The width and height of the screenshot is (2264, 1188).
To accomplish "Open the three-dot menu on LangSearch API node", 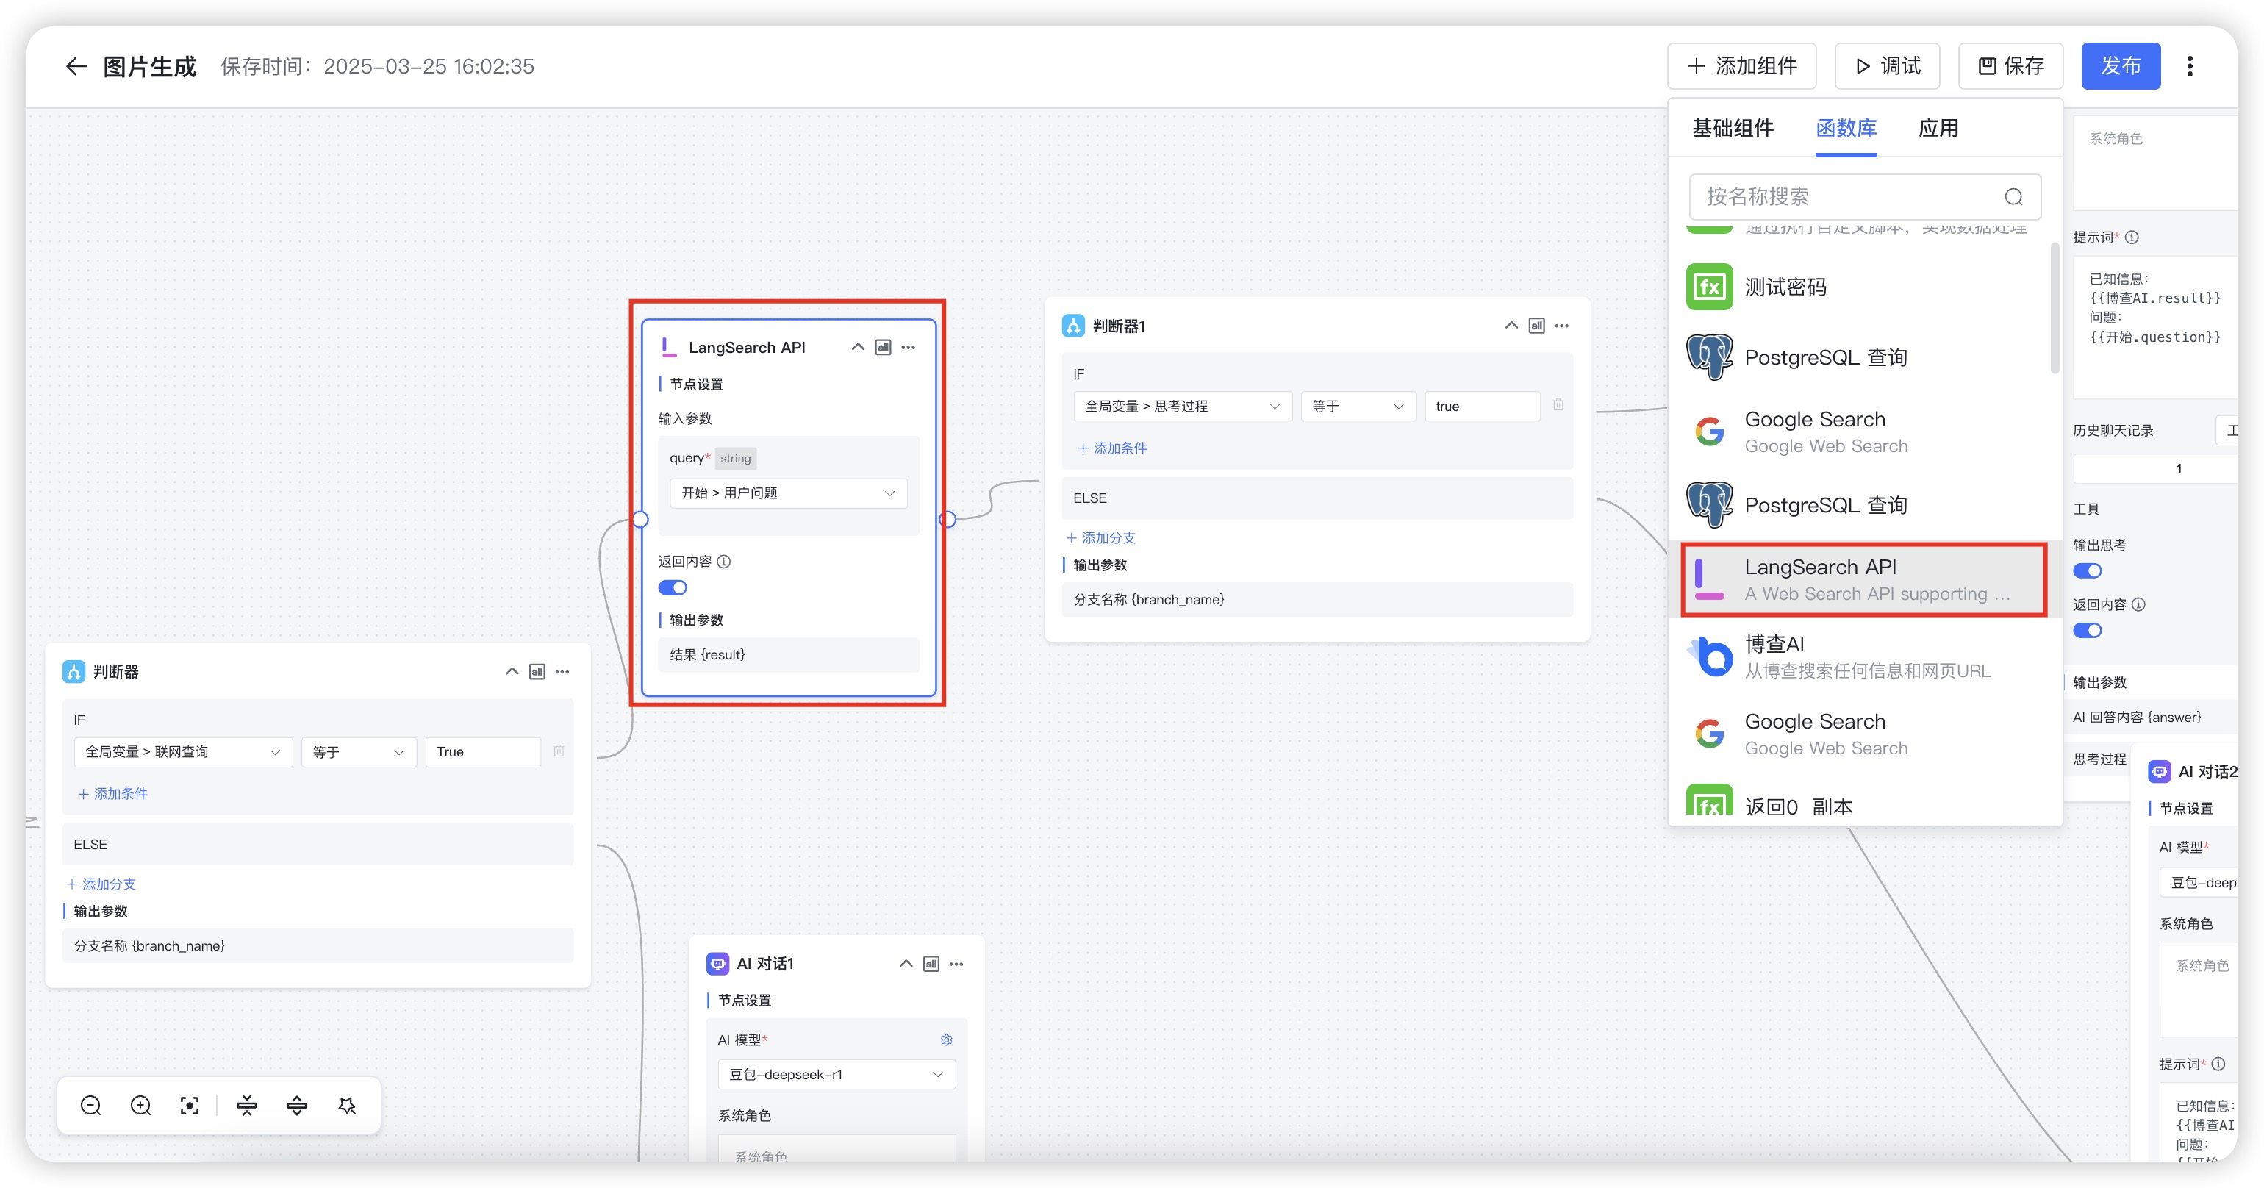I will [x=909, y=347].
